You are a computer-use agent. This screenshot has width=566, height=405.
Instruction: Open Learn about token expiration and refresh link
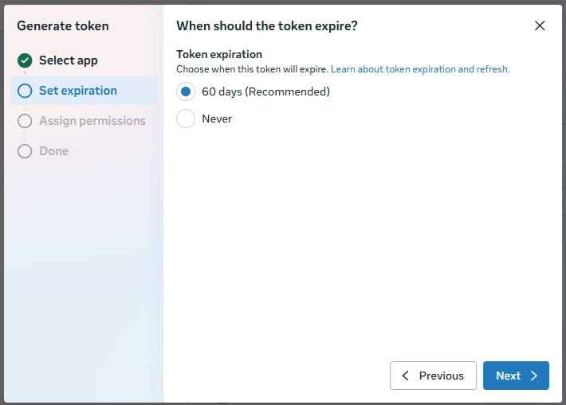[x=420, y=69]
